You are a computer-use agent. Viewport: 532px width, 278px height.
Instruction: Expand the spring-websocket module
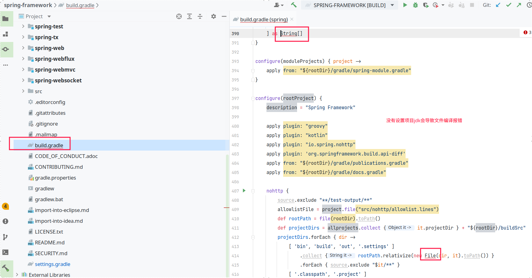coord(23,80)
